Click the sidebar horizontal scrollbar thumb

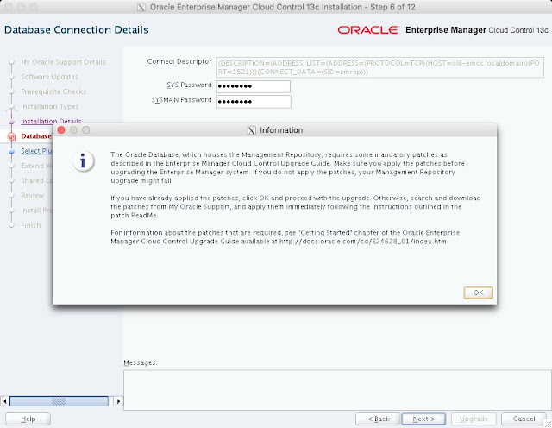[59, 401]
